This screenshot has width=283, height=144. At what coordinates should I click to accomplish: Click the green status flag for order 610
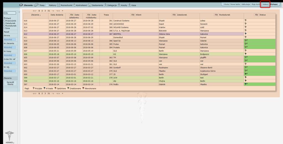tap(246, 41)
